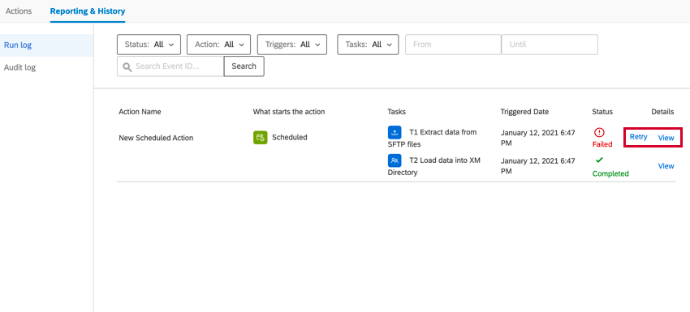This screenshot has height=312, width=690.
Task: Expand the Triggers filter dropdown
Action: (x=291, y=45)
